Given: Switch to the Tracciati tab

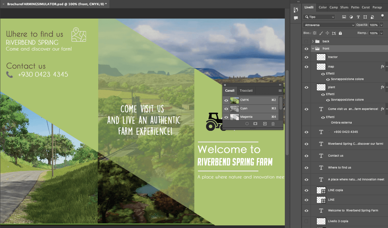Looking at the screenshot, I should [x=246, y=91].
